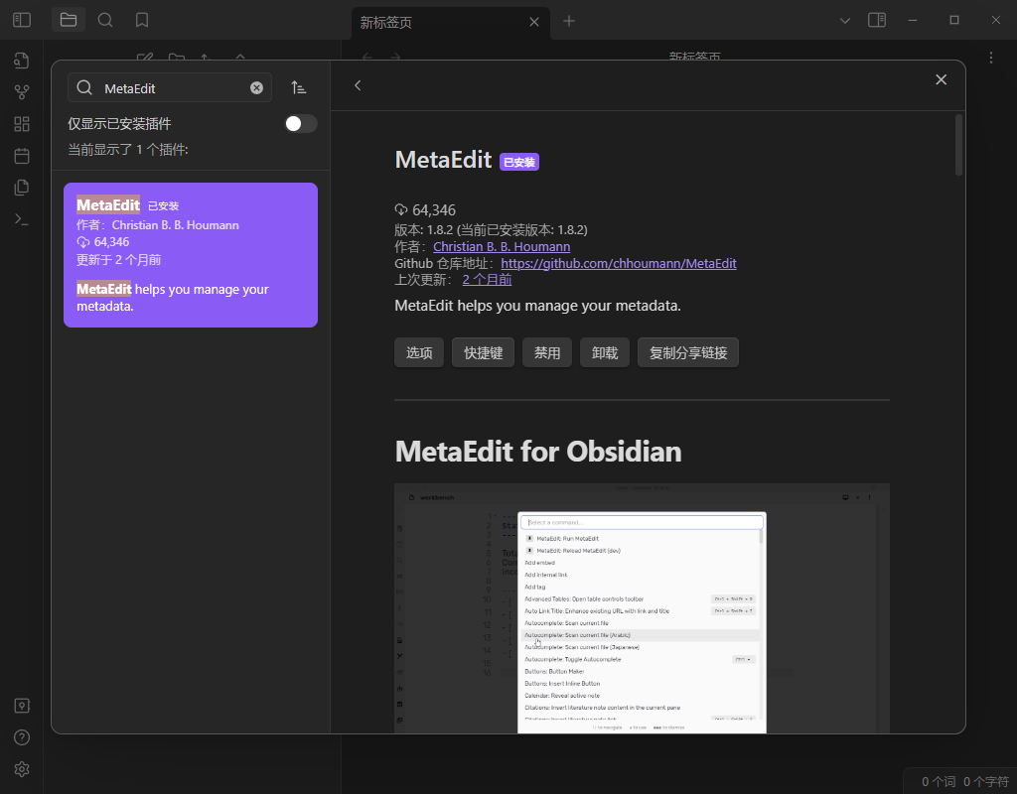
Task: Open the quick switcher icon at ribbon top
Action: (x=22, y=60)
